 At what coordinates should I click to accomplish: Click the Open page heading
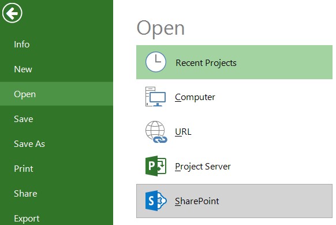point(160,29)
